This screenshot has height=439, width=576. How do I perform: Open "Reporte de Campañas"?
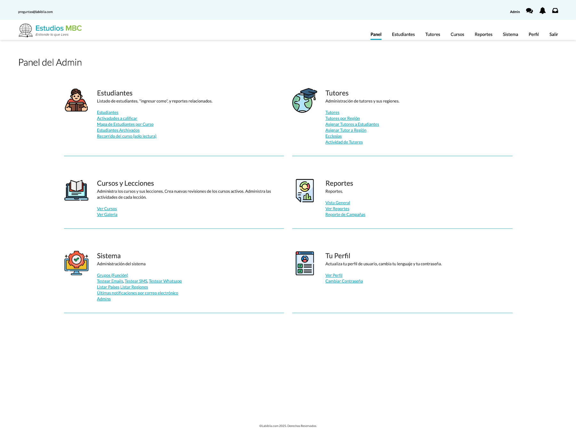coord(345,214)
